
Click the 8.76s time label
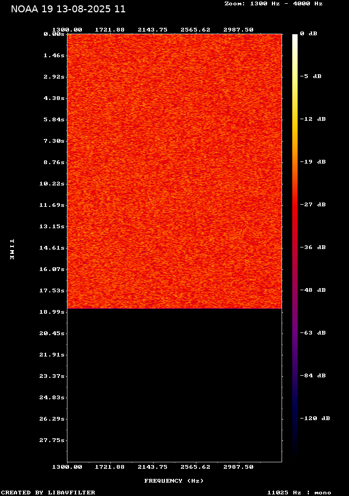point(54,162)
